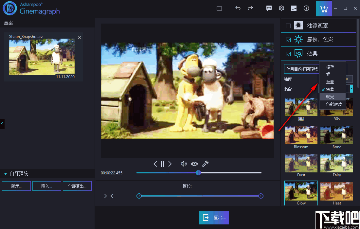Mute the video audio
This screenshot has width=360, height=229.
184,164
